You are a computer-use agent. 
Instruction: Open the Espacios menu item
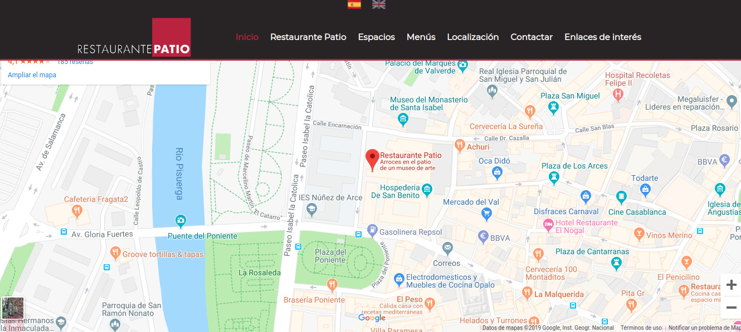[x=376, y=37]
